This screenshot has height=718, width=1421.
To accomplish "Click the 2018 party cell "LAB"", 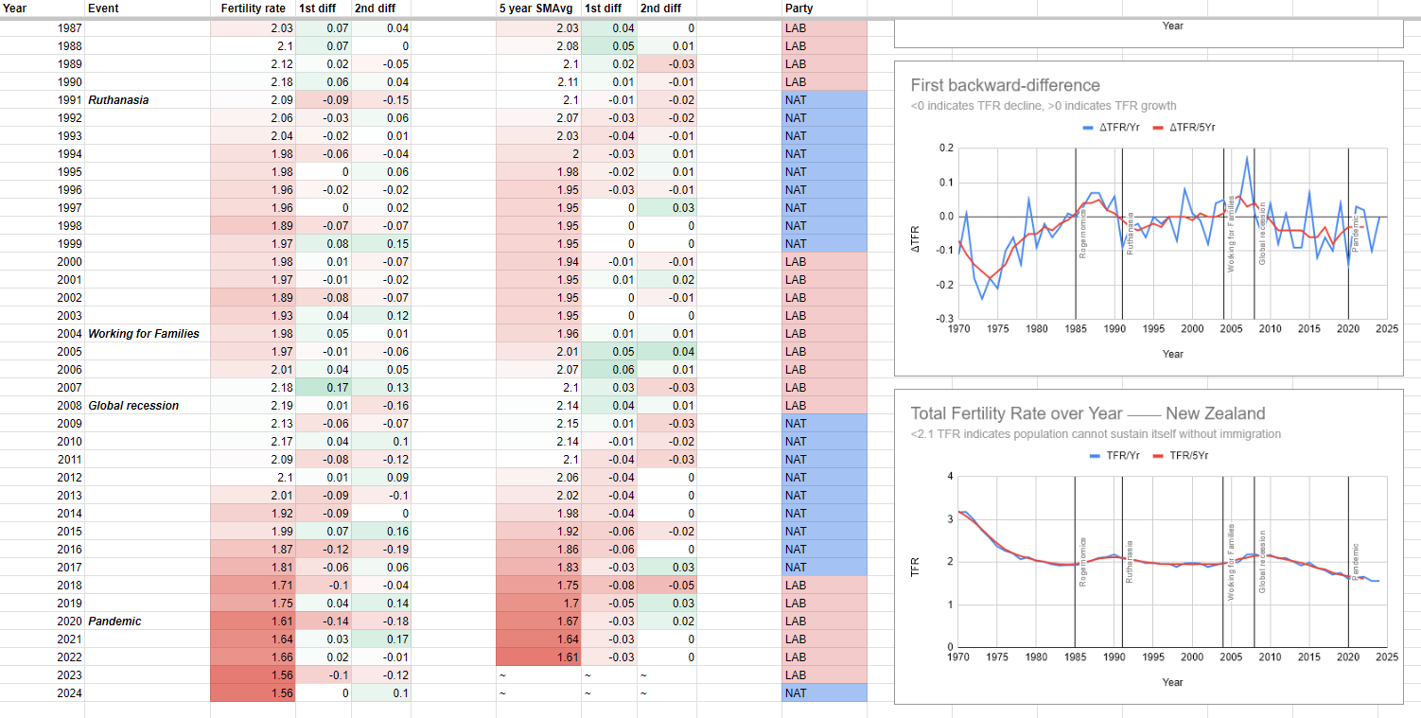I will point(824,585).
